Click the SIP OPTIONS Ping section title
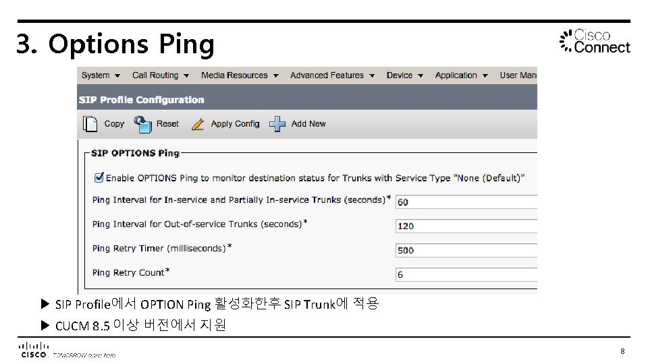 coord(135,153)
